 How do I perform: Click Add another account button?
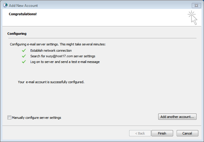coord(177,116)
